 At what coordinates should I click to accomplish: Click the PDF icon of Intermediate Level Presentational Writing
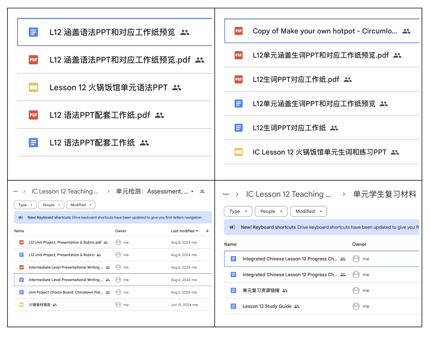coord(22,267)
